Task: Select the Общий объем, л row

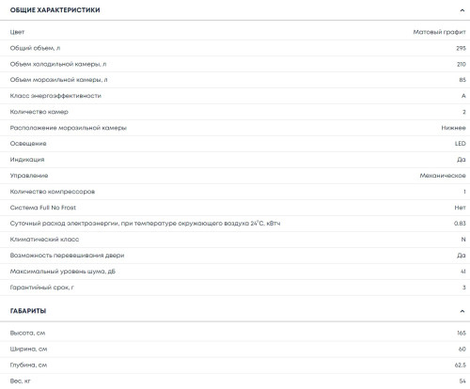Action: (x=235, y=48)
